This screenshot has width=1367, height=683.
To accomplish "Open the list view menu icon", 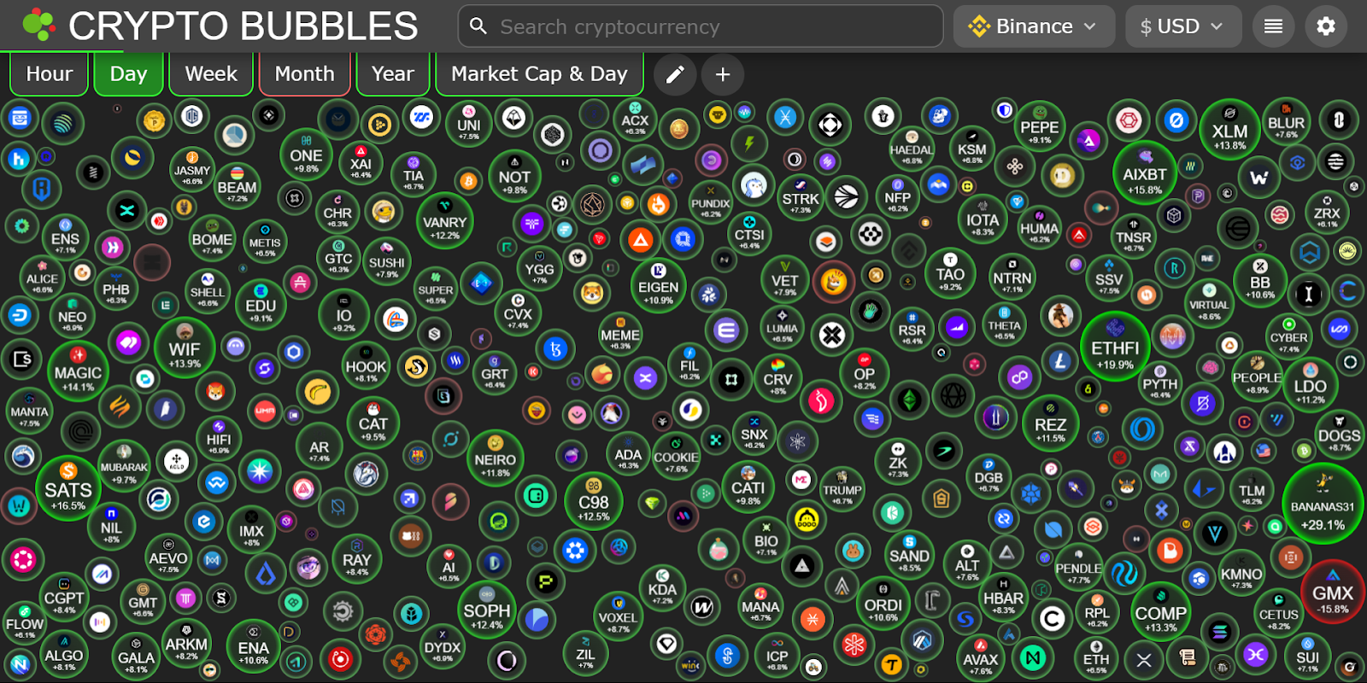I will click(1273, 26).
